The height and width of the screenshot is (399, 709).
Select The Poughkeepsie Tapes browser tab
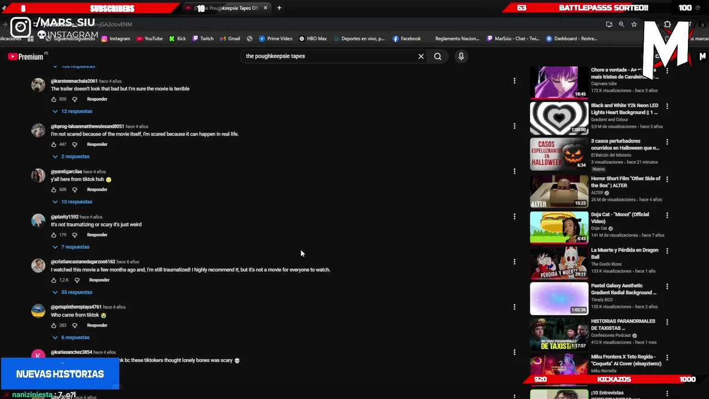[x=227, y=8]
